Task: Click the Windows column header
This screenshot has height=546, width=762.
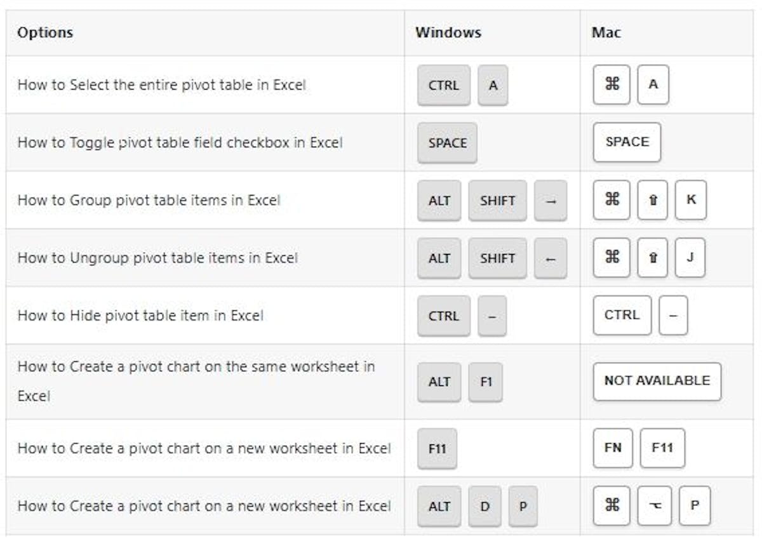Action: tap(448, 32)
